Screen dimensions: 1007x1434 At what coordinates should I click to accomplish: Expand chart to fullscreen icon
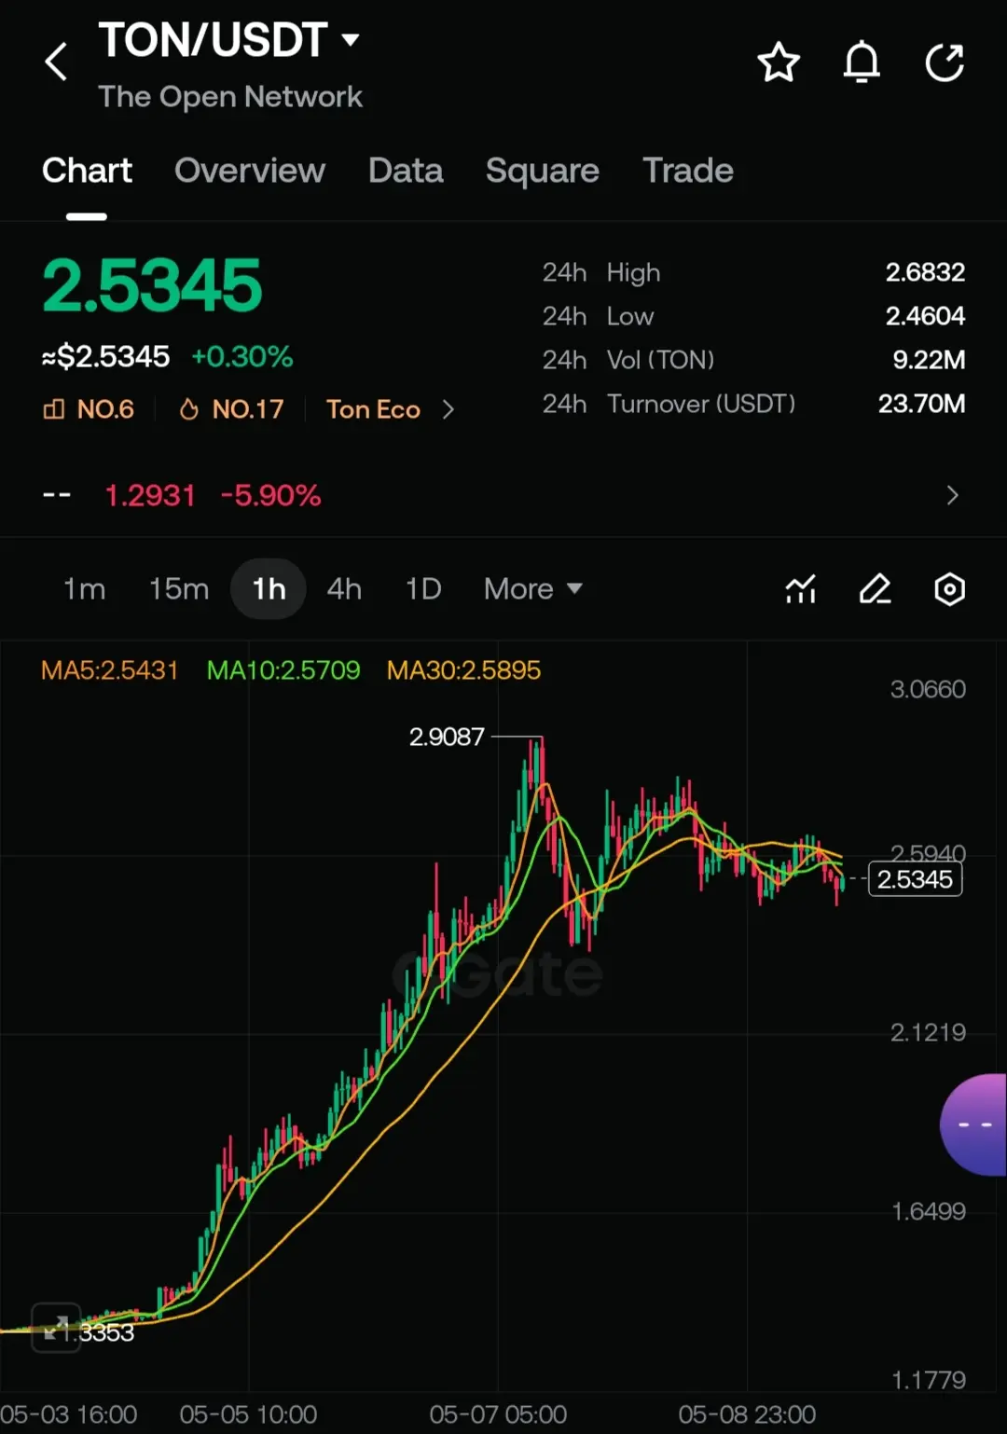coord(56,1327)
